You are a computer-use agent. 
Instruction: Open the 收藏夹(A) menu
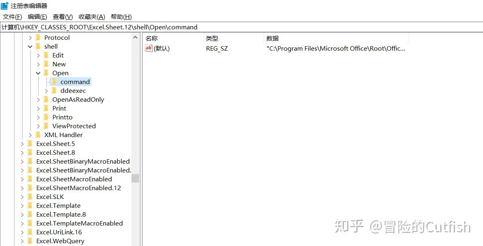[92, 17]
